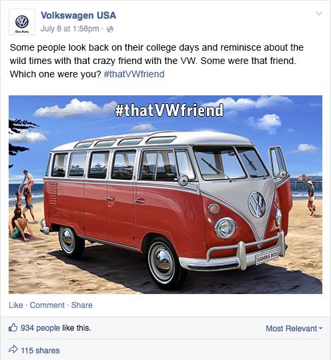Click Comment below the photo

(x=47, y=305)
